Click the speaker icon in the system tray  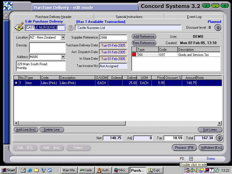coord(196,170)
